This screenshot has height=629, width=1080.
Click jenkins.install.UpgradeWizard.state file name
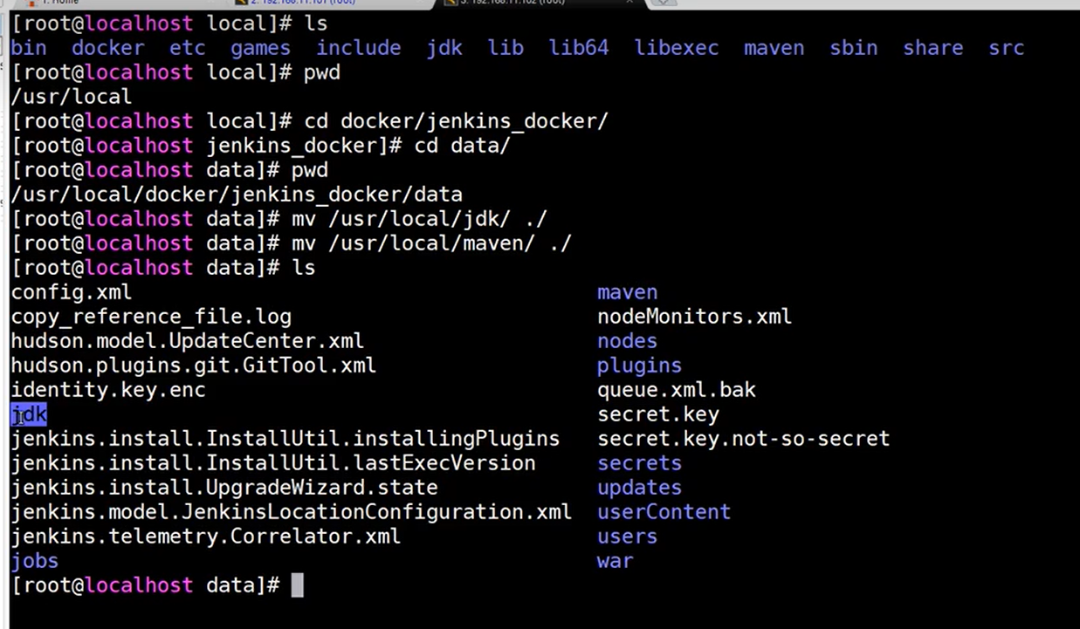[224, 488]
